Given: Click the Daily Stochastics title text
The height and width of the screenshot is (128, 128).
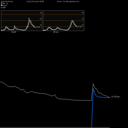Looking at the screenshot, I should 7,2.
